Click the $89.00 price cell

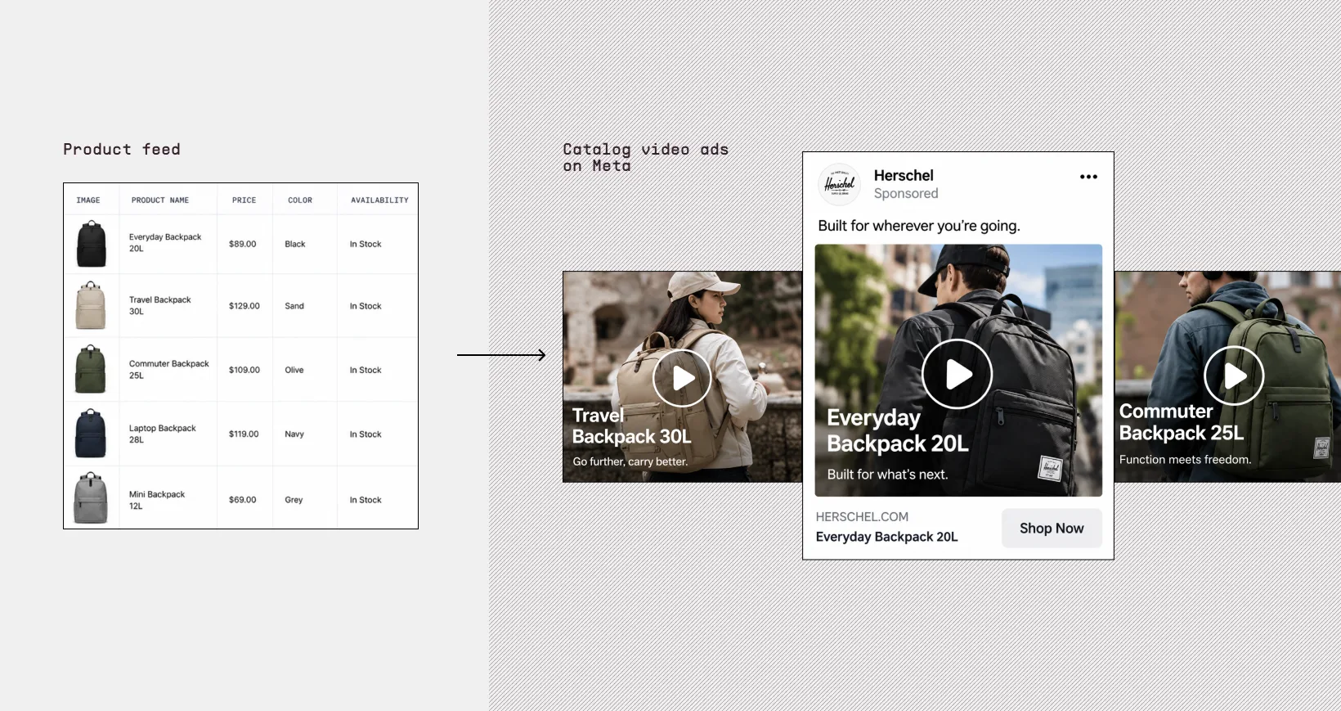click(x=243, y=244)
